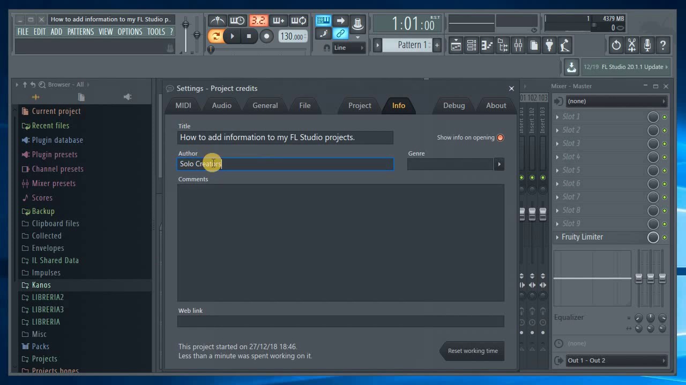Toggle auto-scrolling arrow icon

click(x=340, y=21)
